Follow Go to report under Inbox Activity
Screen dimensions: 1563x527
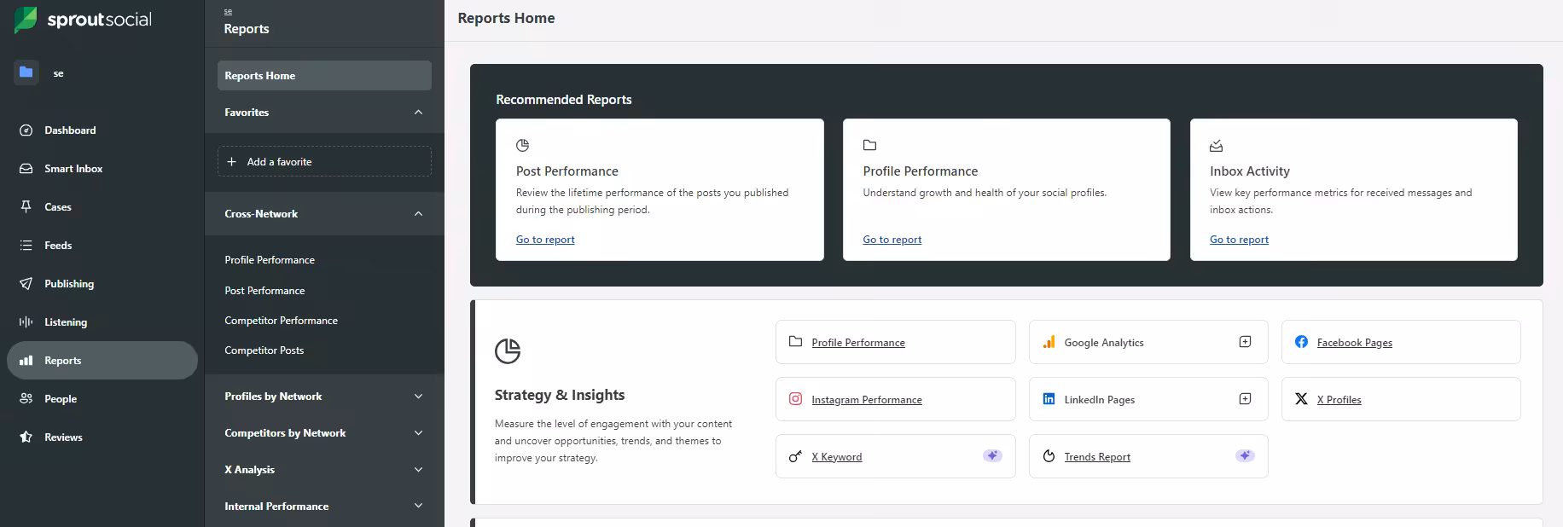coord(1239,240)
